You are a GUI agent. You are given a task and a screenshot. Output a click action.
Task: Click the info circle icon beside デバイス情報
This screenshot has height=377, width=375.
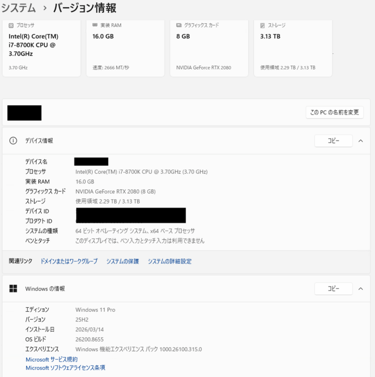coord(13,141)
